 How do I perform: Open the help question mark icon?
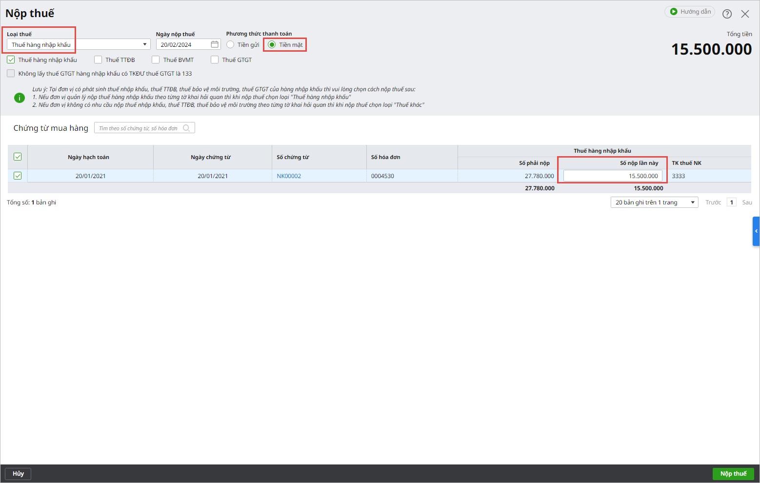[727, 14]
